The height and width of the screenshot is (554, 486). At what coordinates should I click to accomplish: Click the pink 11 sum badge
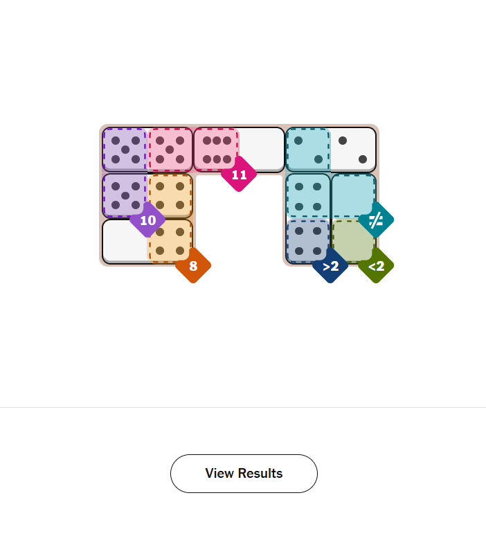[x=239, y=175]
